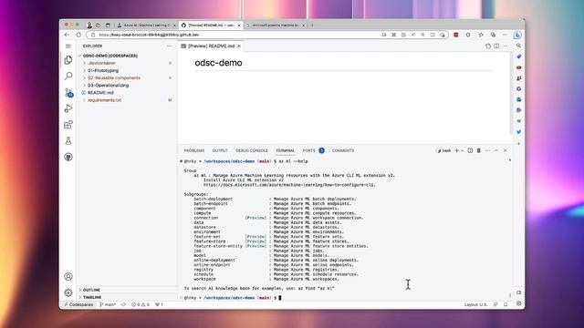The height and width of the screenshot is (328, 584).
Task: Select the [Preview] README.md editor tab
Action: click(x=211, y=46)
